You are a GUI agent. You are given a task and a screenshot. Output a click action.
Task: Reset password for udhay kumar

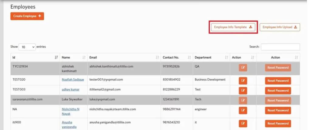point(278,91)
